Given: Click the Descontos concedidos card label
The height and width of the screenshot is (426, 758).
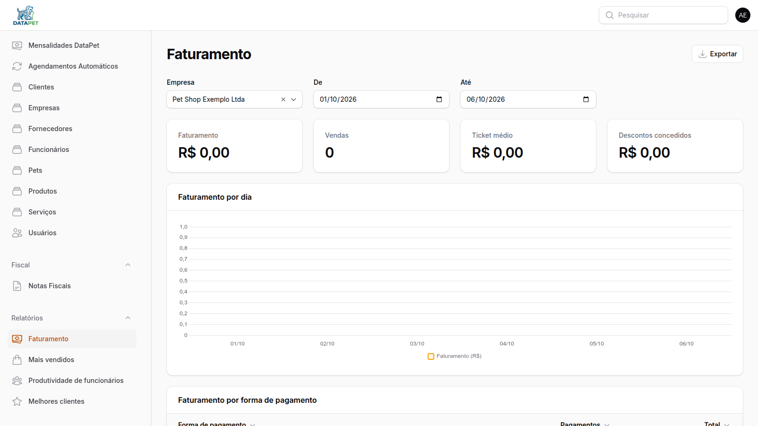Looking at the screenshot, I should pyautogui.click(x=655, y=135).
